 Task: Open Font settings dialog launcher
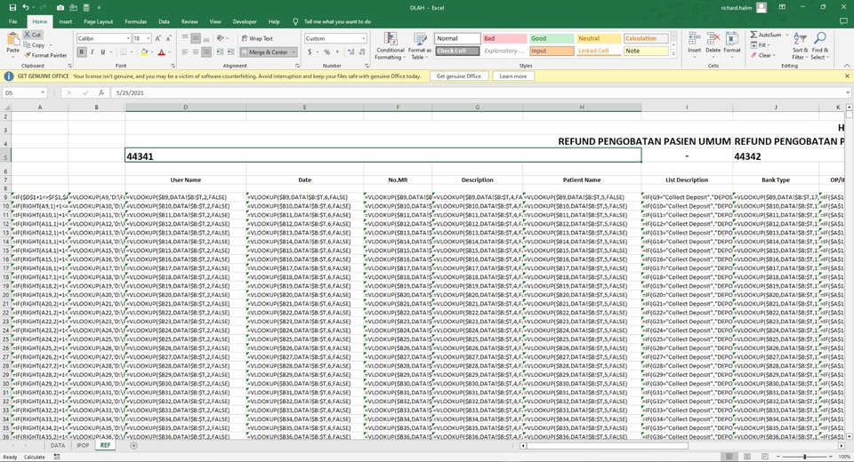pyautogui.click(x=173, y=66)
